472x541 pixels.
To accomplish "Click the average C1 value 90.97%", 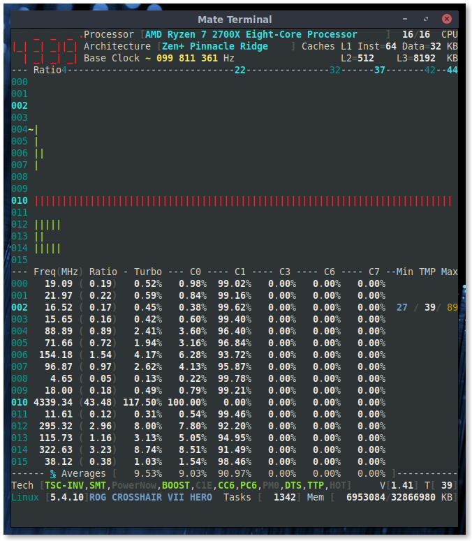I will (x=235, y=474).
